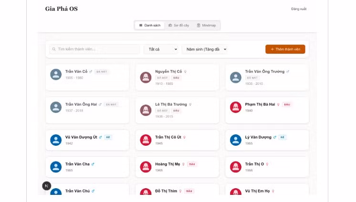Screen dimensions: 356x202
Task: Click Vũ Văn Dượng Út's blue avatar
Action: pos(56,140)
